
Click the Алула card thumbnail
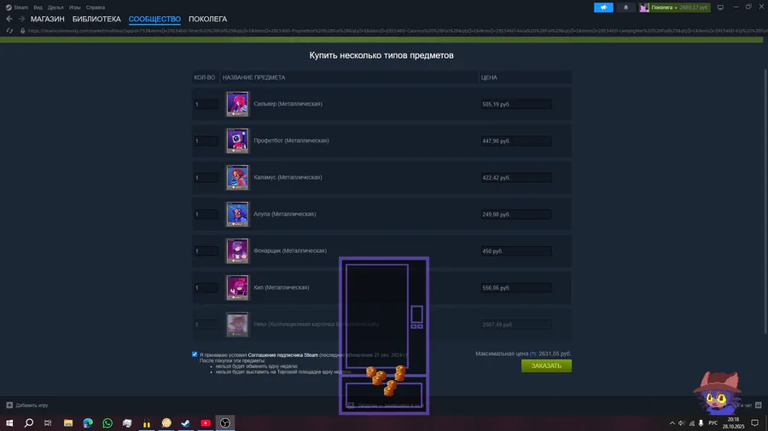click(237, 214)
